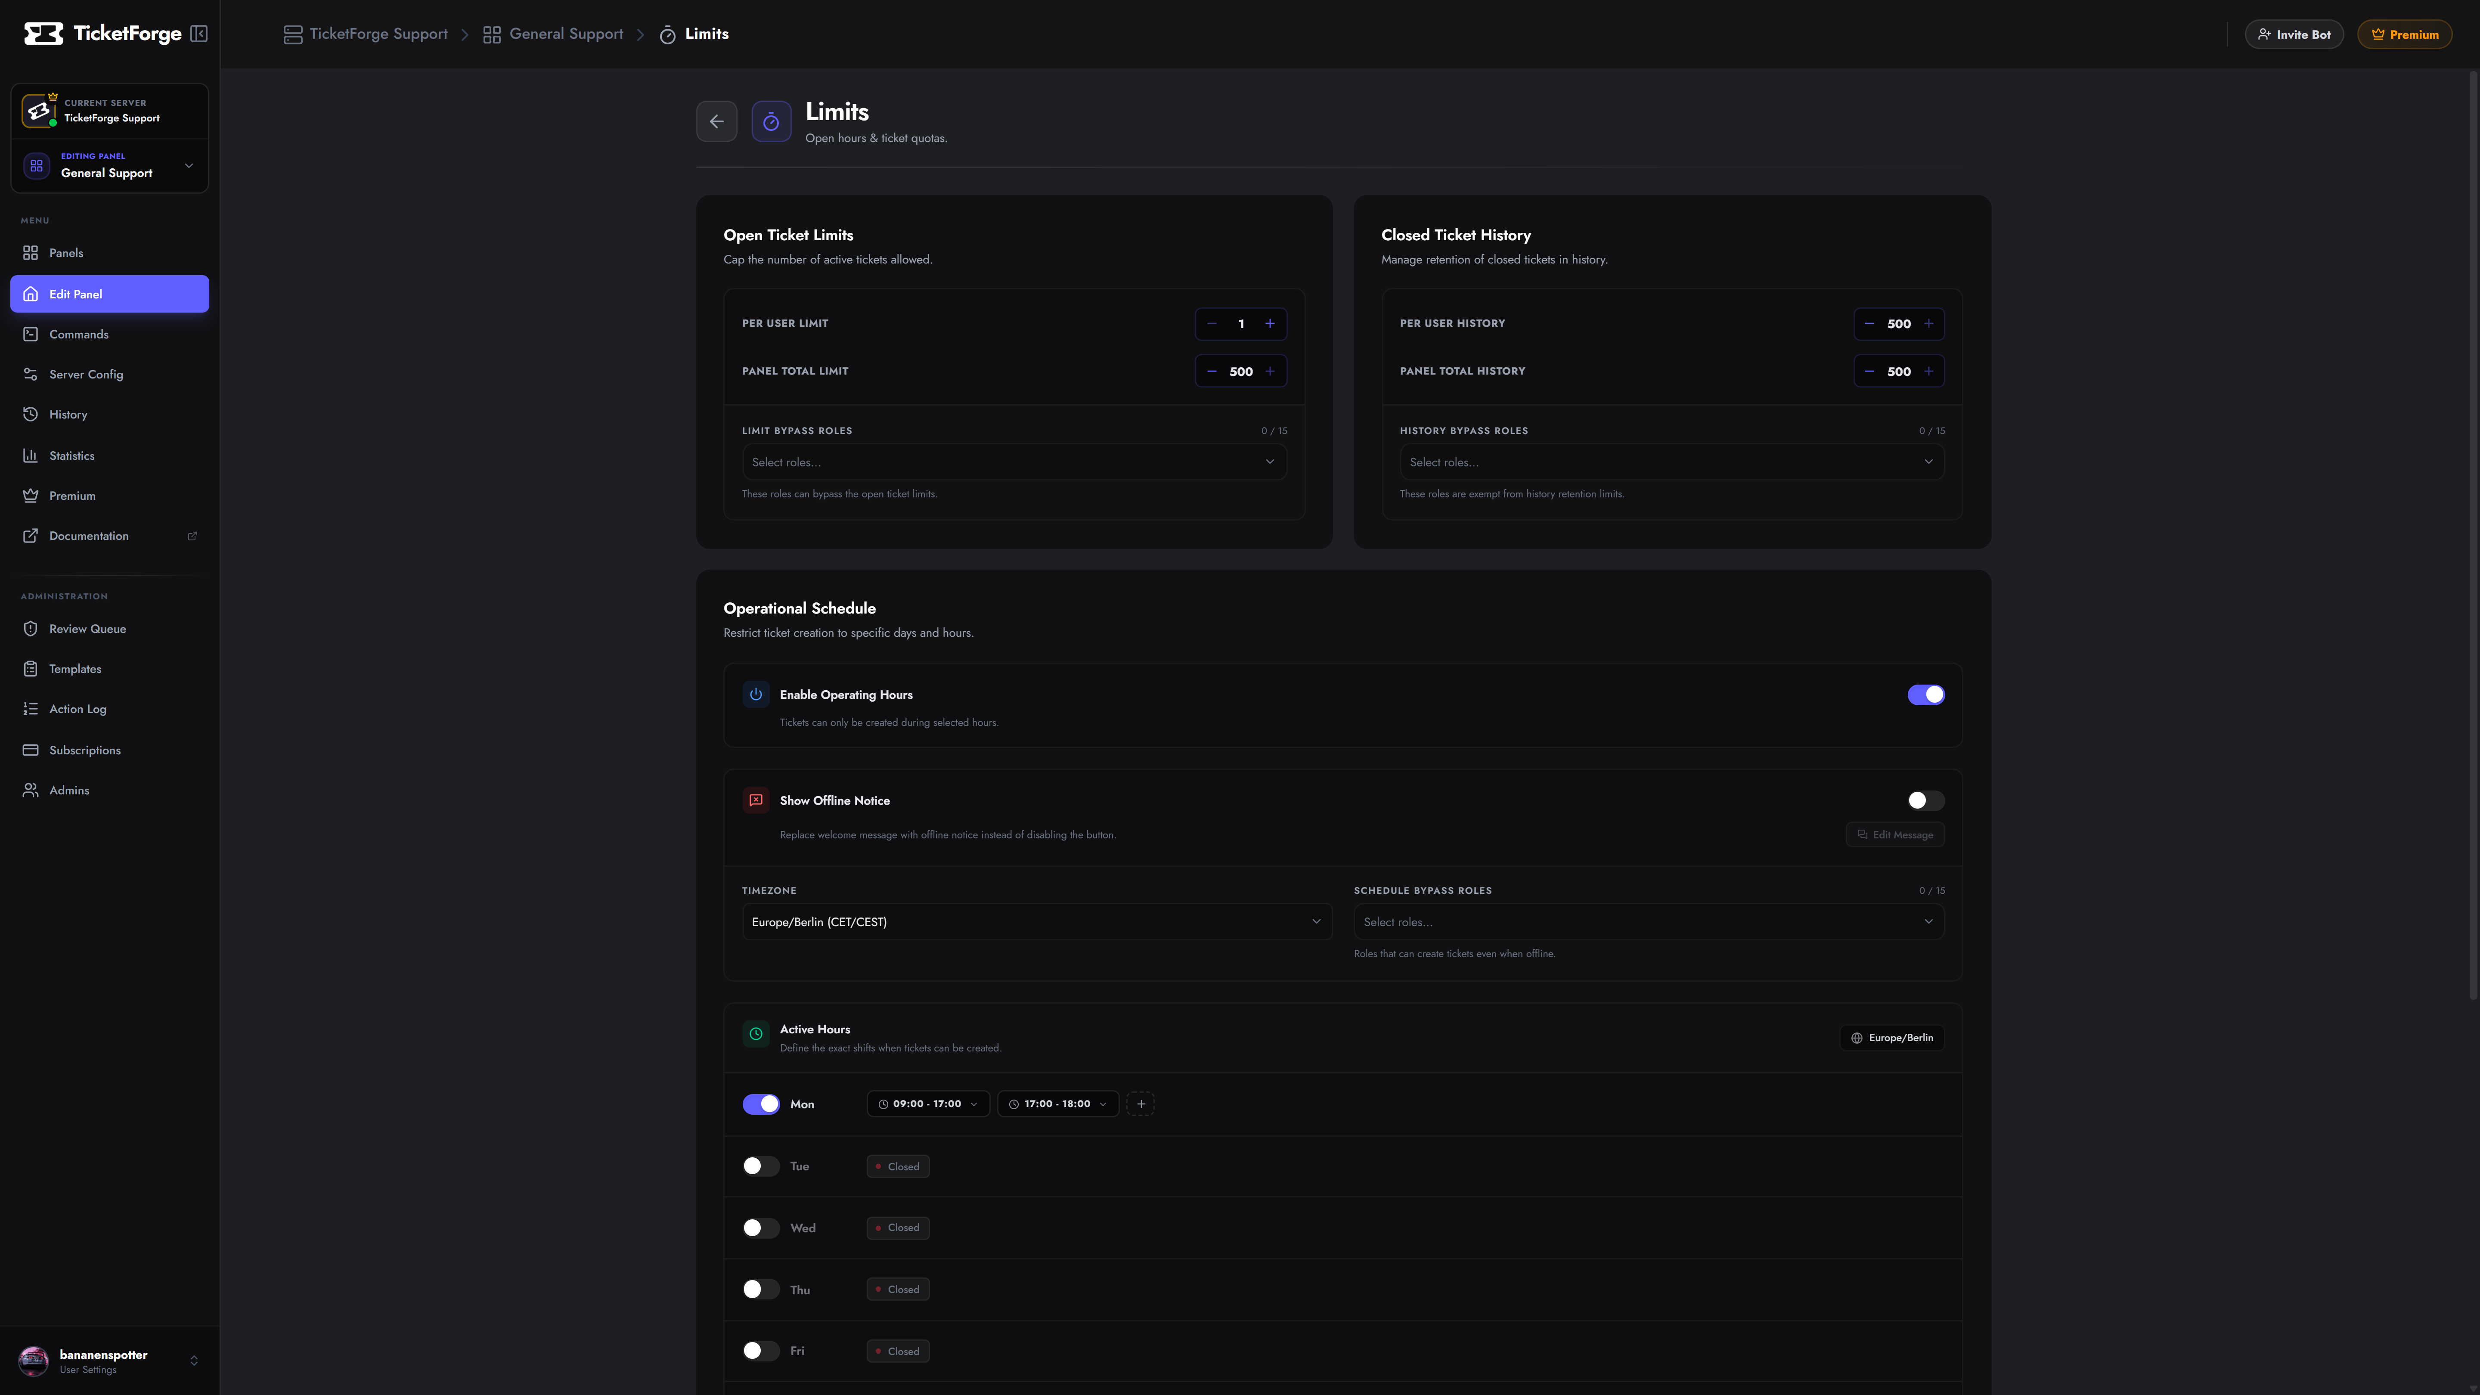Click Friday Closed status badge
The image size is (2480, 1395).
(898, 1352)
